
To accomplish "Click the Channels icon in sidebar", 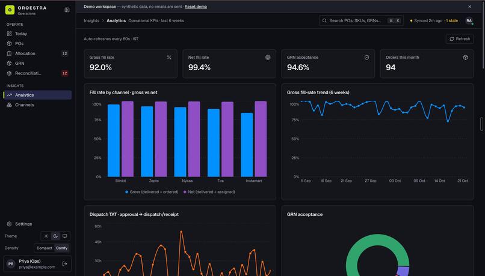I will (x=9, y=105).
